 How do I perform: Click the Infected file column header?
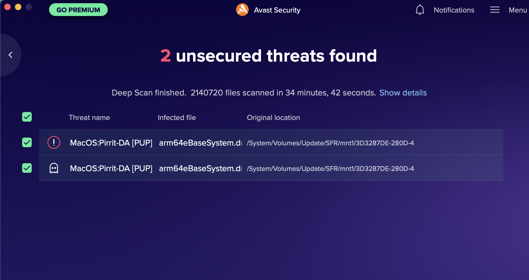tap(177, 118)
